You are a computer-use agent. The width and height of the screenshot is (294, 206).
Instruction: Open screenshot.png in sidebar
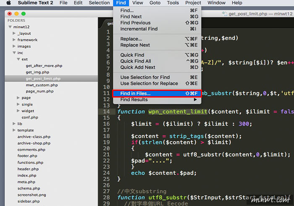click(31, 195)
